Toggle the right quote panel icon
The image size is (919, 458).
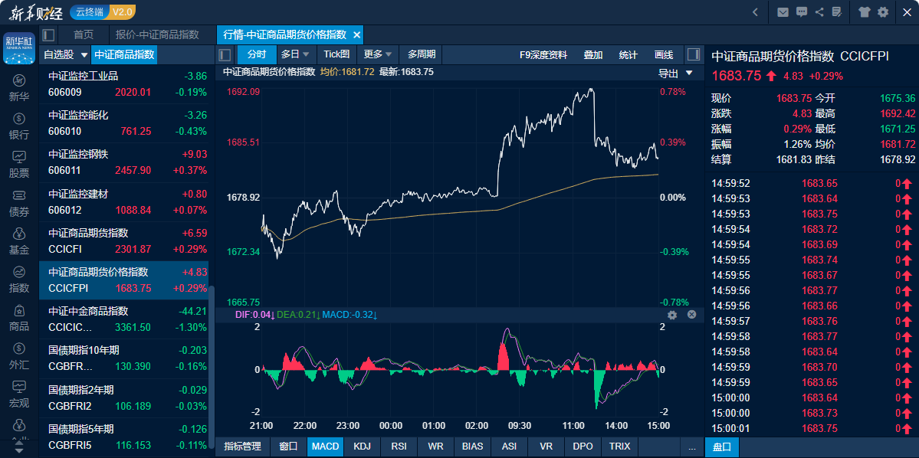(x=694, y=55)
